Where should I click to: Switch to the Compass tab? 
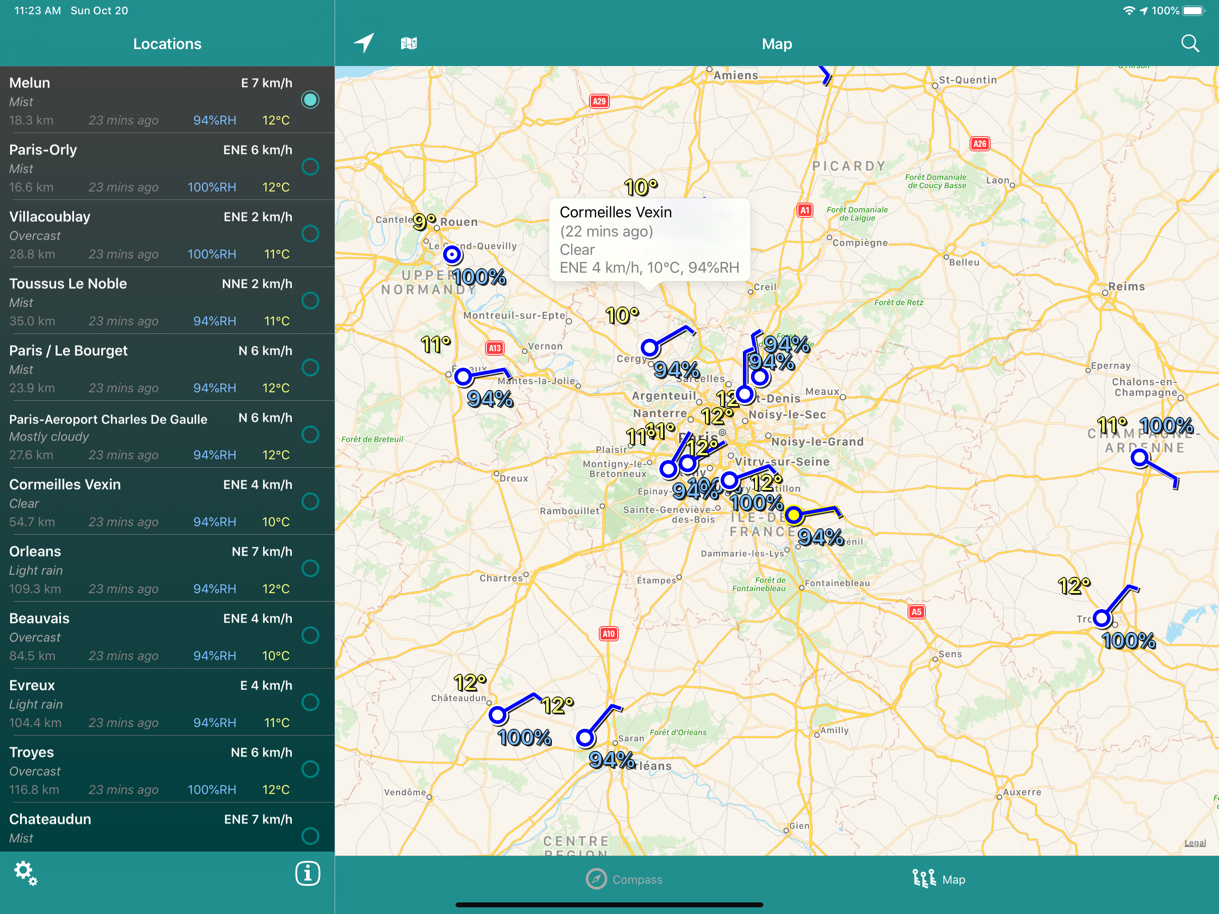624,879
